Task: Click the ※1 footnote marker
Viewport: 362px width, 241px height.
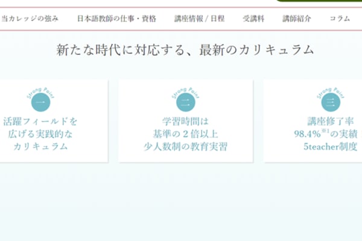Action: point(325,131)
